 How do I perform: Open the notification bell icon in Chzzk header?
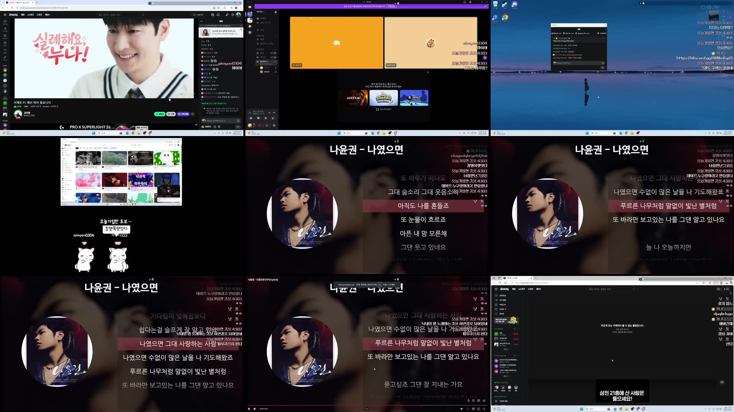point(217,15)
